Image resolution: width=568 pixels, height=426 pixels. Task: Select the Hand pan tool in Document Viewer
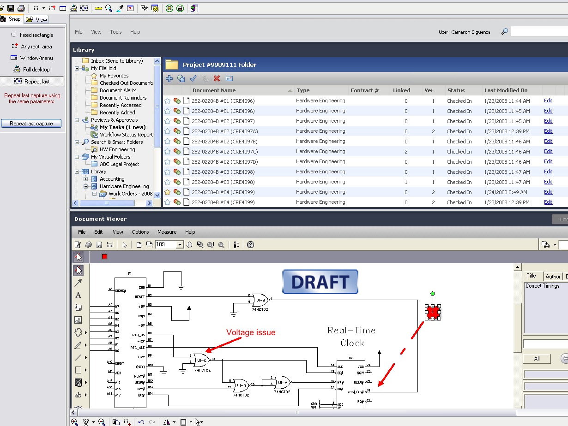coord(189,244)
